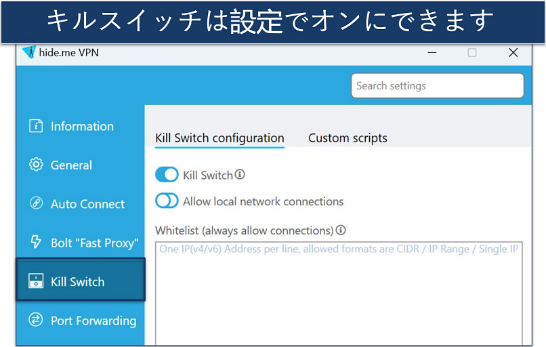Click the General gear icon
Screen dimensions: 546x347
[36, 165]
